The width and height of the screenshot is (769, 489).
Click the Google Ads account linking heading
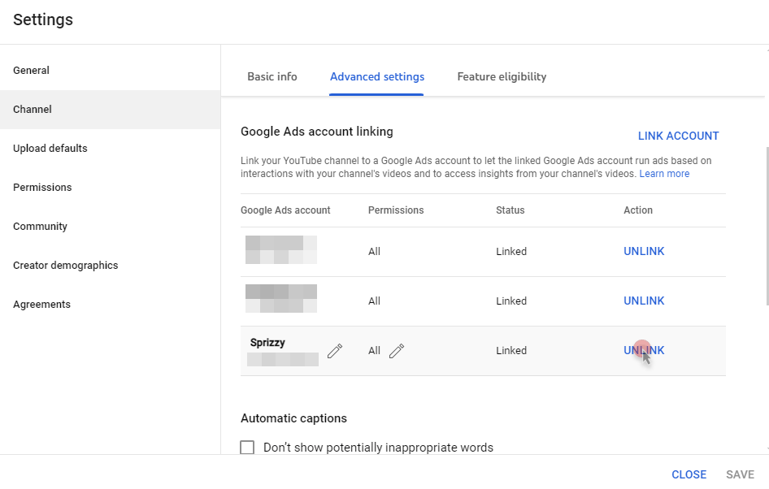coord(316,132)
